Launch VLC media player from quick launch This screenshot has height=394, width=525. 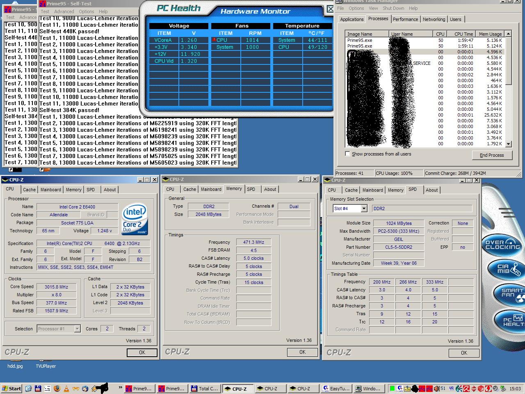coord(66,389)
